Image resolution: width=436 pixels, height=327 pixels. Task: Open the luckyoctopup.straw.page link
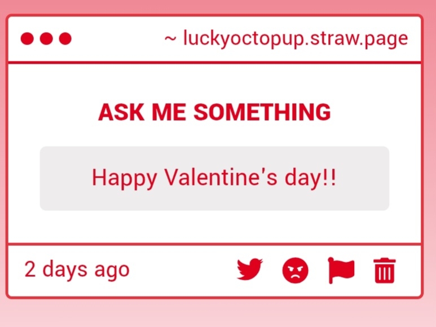coord(294,39)
